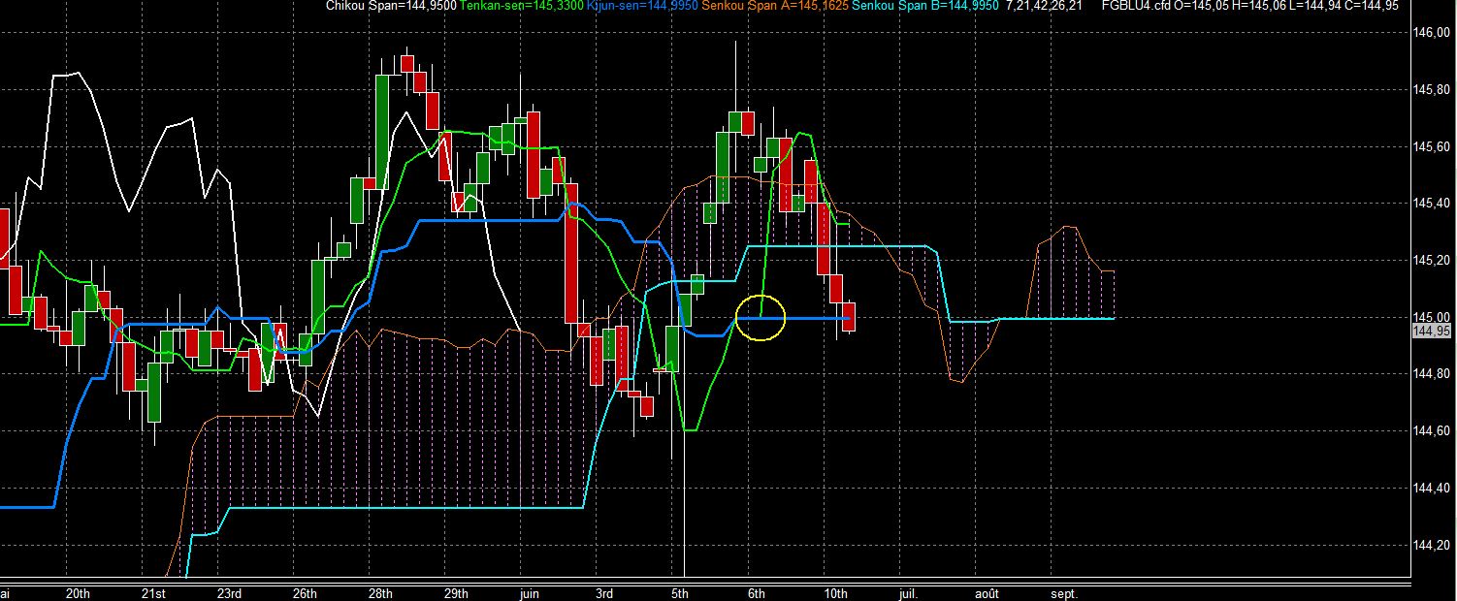Click the Ichimoku parameters 7,21,42,26,21
Screen dimensions: 1457x601
tap(1045, 6)
